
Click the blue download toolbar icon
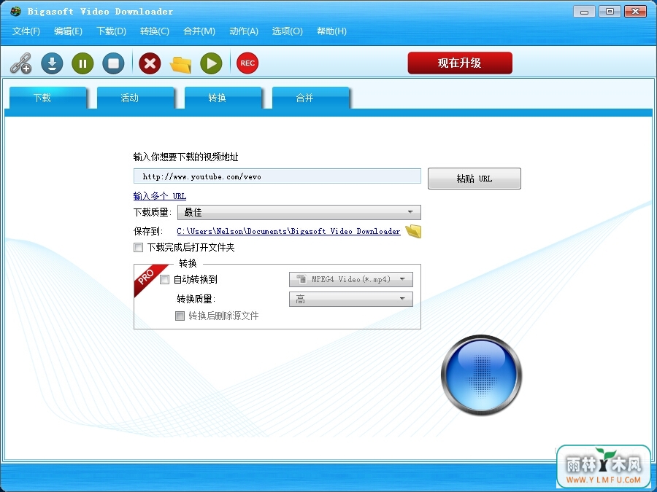pyautogui.click(x=52, y=63)
